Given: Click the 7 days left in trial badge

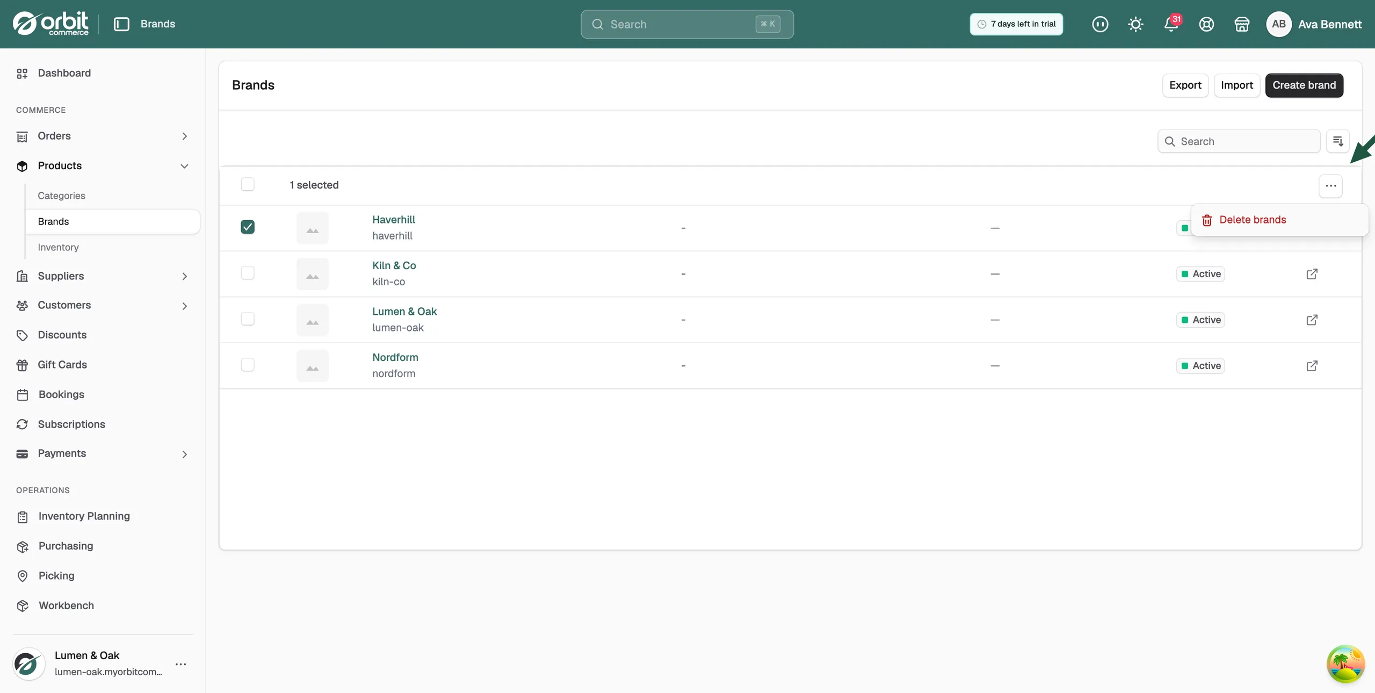Looking at the screenshot, I should (x=1016, y=24).
